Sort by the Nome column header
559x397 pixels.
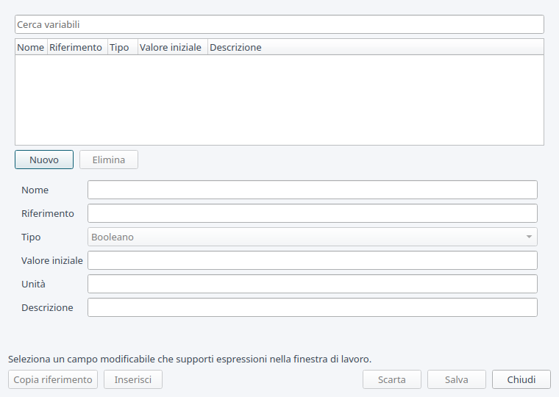(x=31, y=47)
